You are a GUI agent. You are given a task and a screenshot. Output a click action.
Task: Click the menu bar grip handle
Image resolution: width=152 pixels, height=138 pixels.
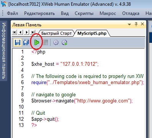(3, 13)
